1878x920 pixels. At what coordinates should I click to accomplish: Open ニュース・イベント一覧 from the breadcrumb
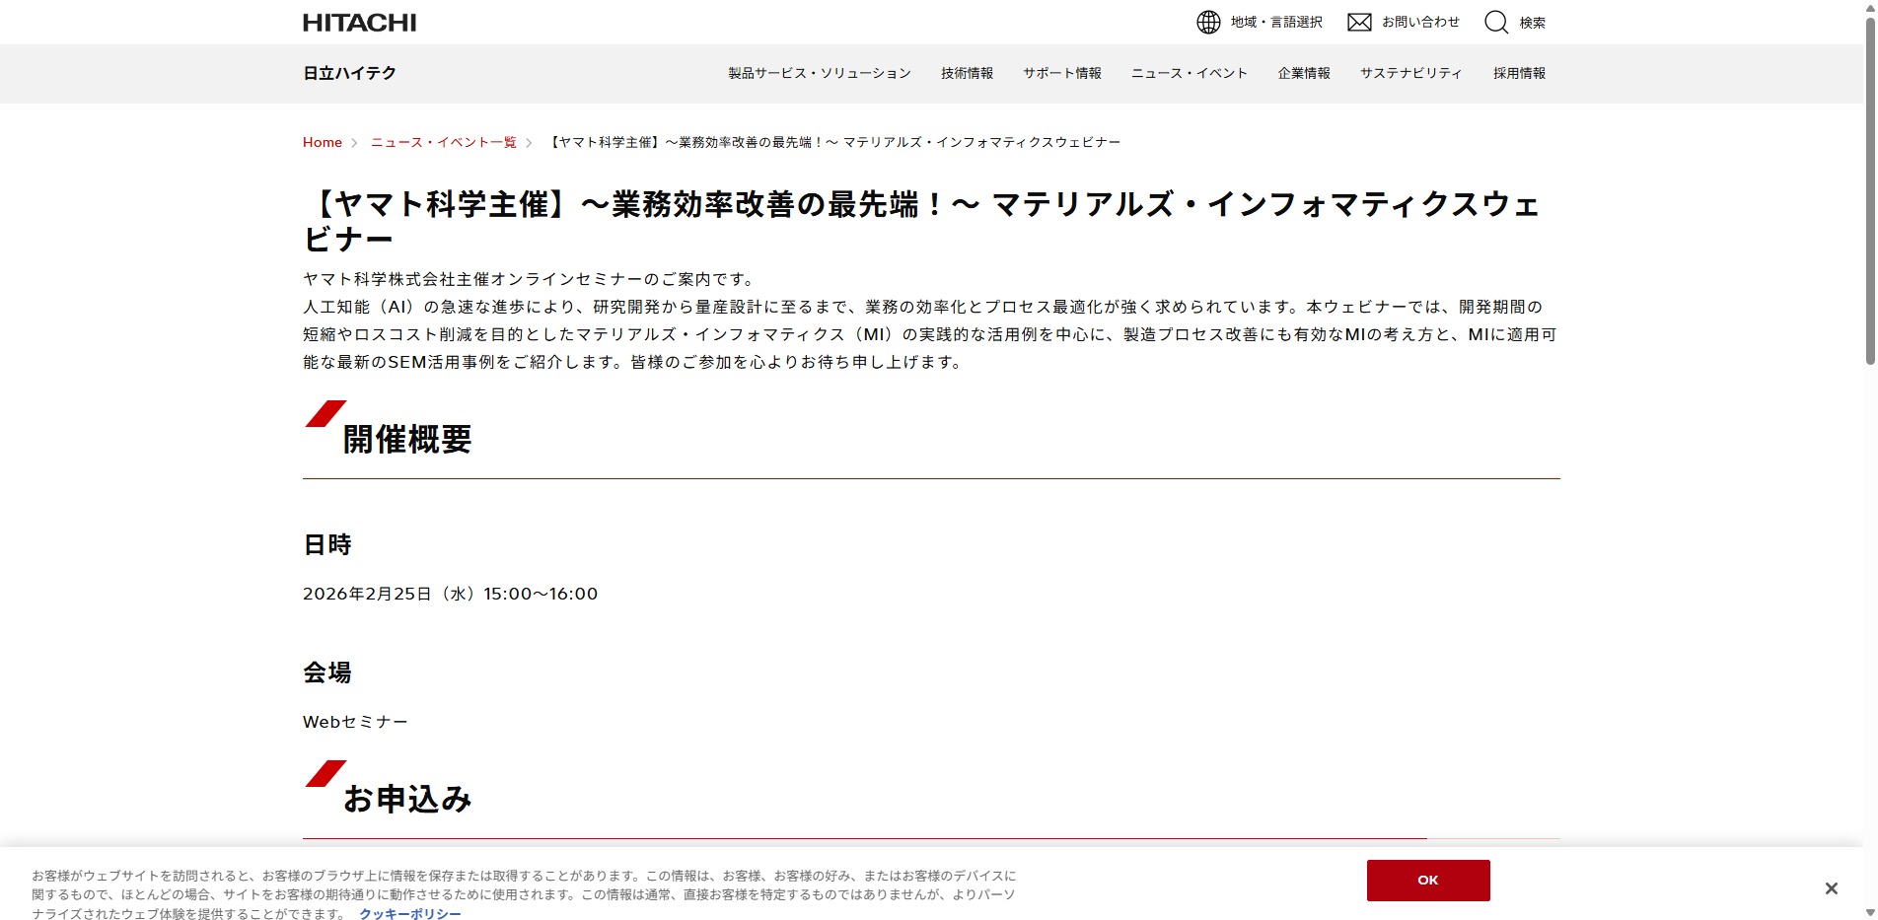click(442, 141)
